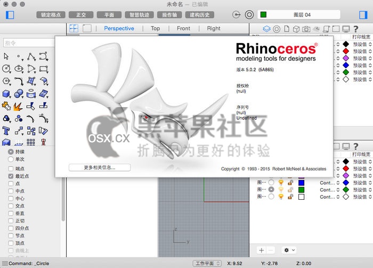Select the arrow pointer selection tool
The image size is (373, 268).
6,56
